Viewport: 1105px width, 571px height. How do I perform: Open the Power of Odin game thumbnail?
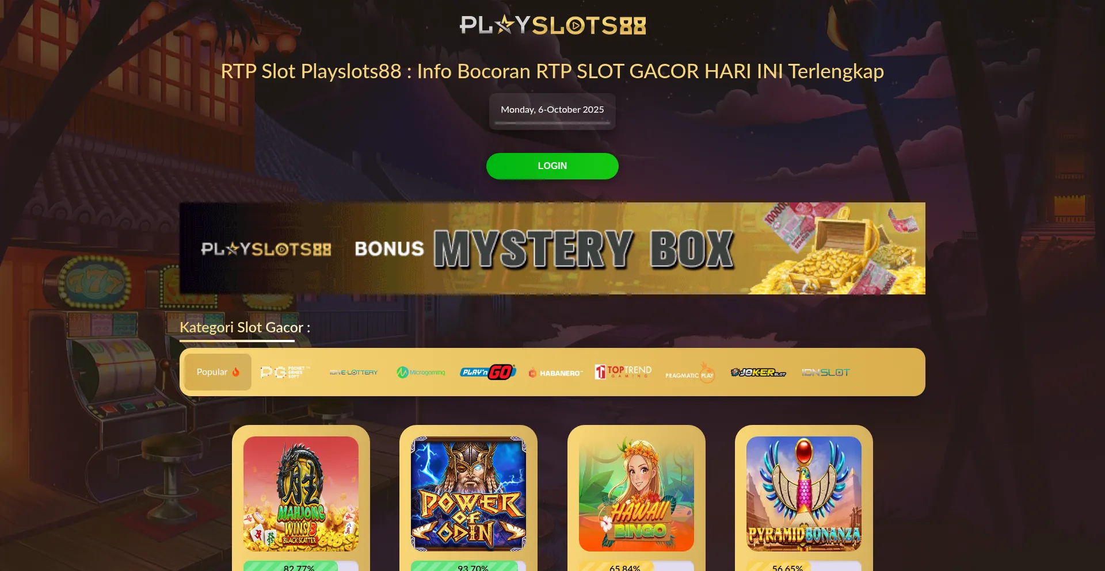pyautogui.click(x=468, y=494)
